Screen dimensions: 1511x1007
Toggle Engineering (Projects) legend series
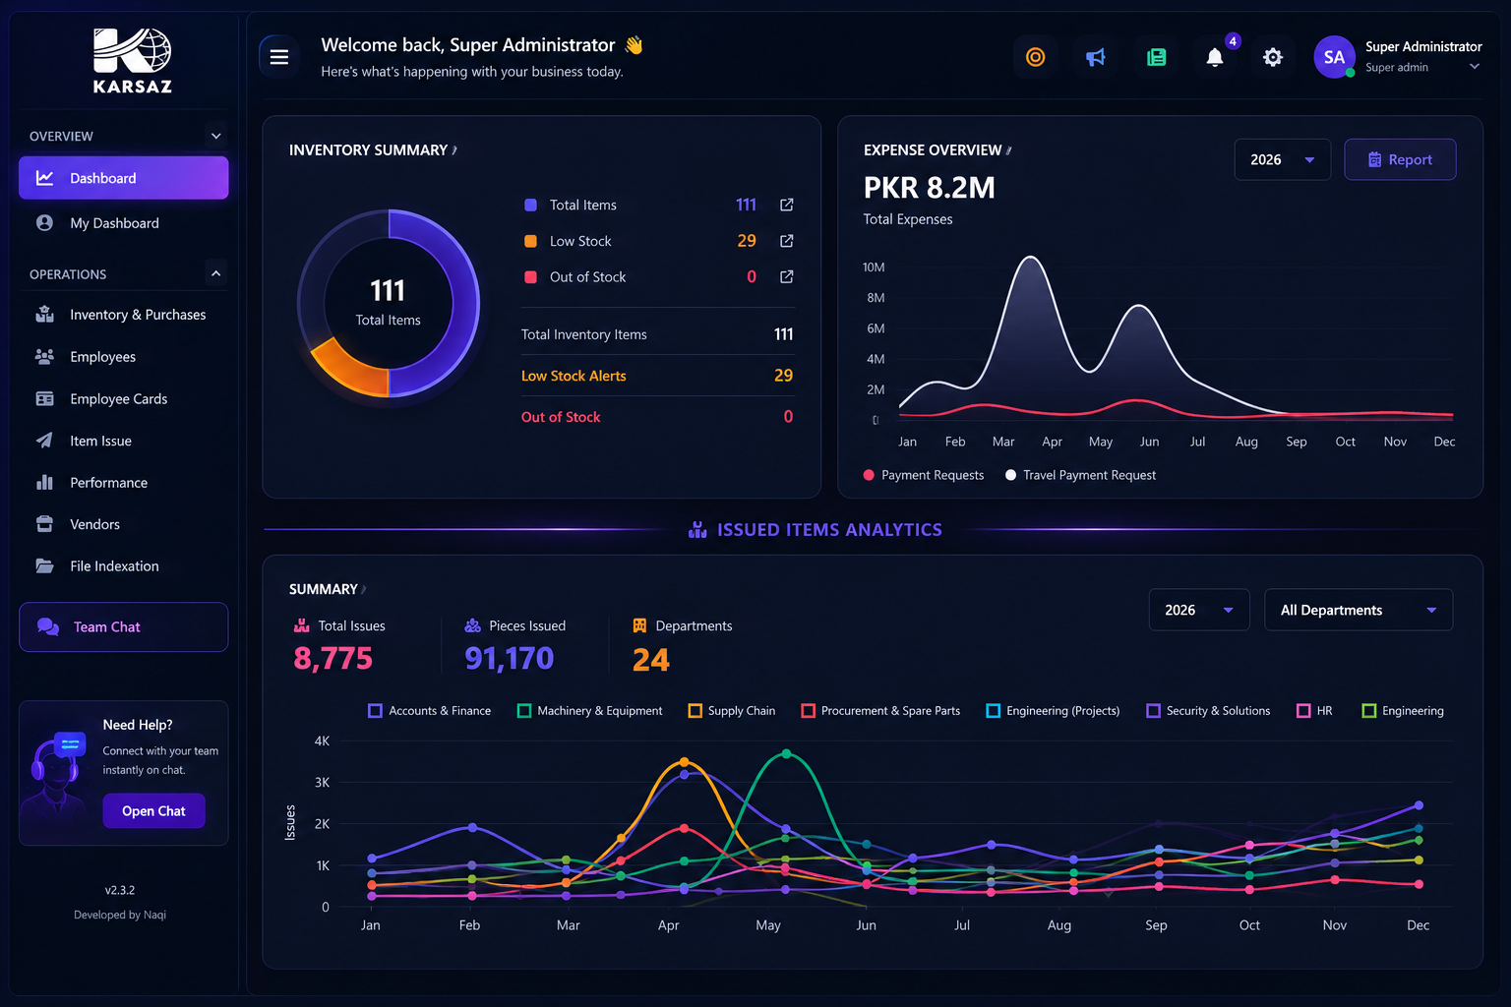tap(1053, 711)
